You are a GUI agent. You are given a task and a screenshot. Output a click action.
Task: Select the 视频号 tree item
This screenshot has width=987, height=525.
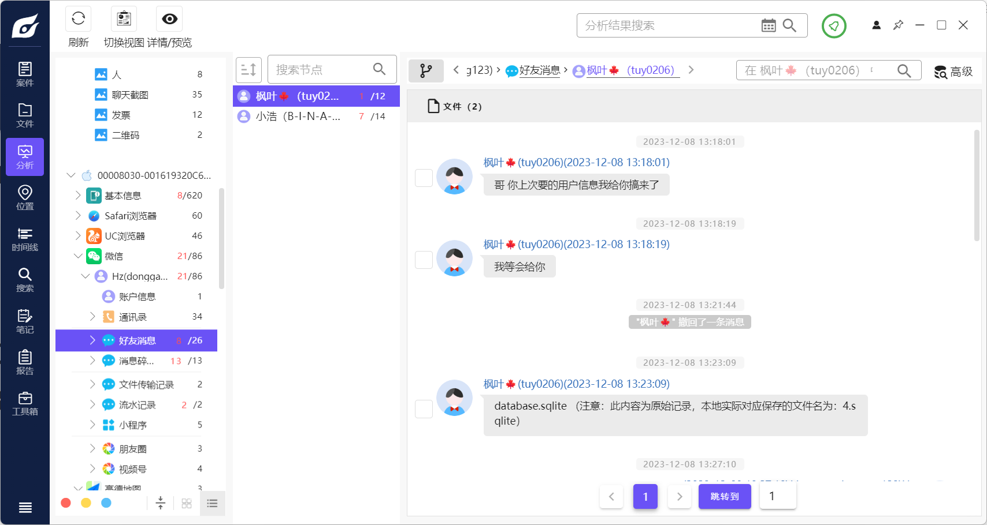pyautogui.click(x=136, y=469)
